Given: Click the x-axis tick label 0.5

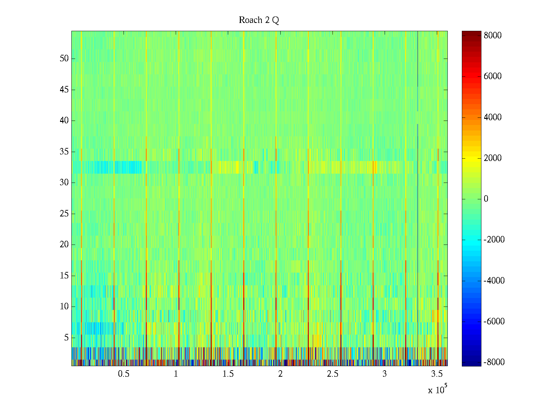Looking at the screenshot, I should pos(124,374).
